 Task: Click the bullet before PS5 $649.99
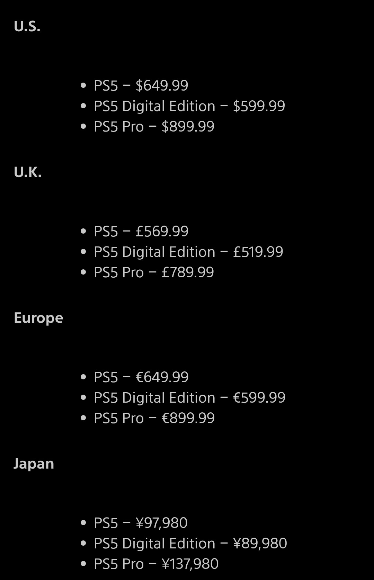pyautogui.click(x=83, y=85)
